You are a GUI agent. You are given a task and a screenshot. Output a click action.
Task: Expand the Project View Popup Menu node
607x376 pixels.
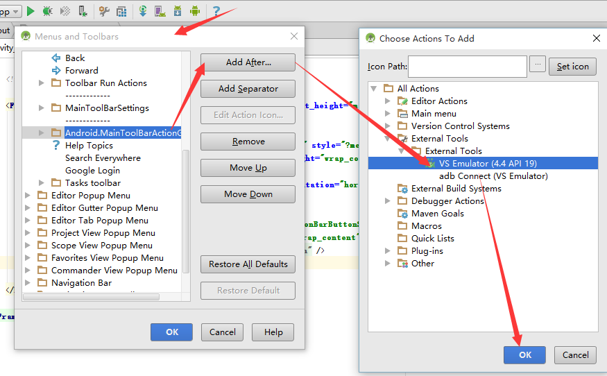[x=28, y=232]
